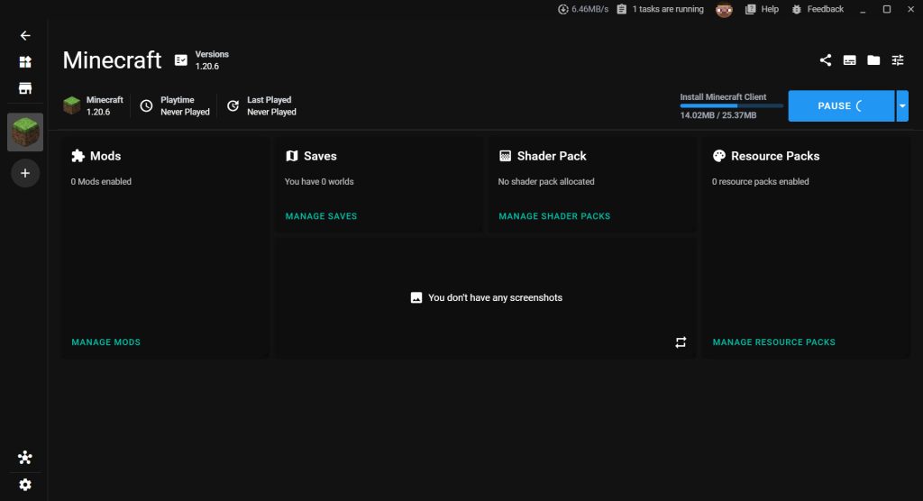Screen dimensions: 923x501
Task: Expand the dropdown arrow beside PAUSE
Action: pyautogui.click(x=901, y=106)
